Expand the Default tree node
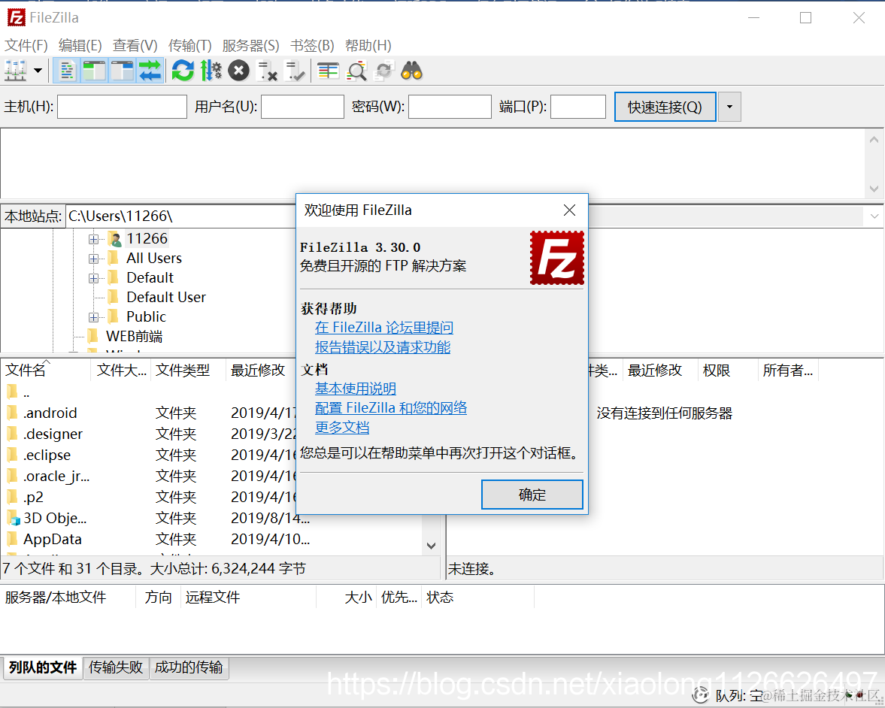The image size is (885, 708). (x=94, y=279)
